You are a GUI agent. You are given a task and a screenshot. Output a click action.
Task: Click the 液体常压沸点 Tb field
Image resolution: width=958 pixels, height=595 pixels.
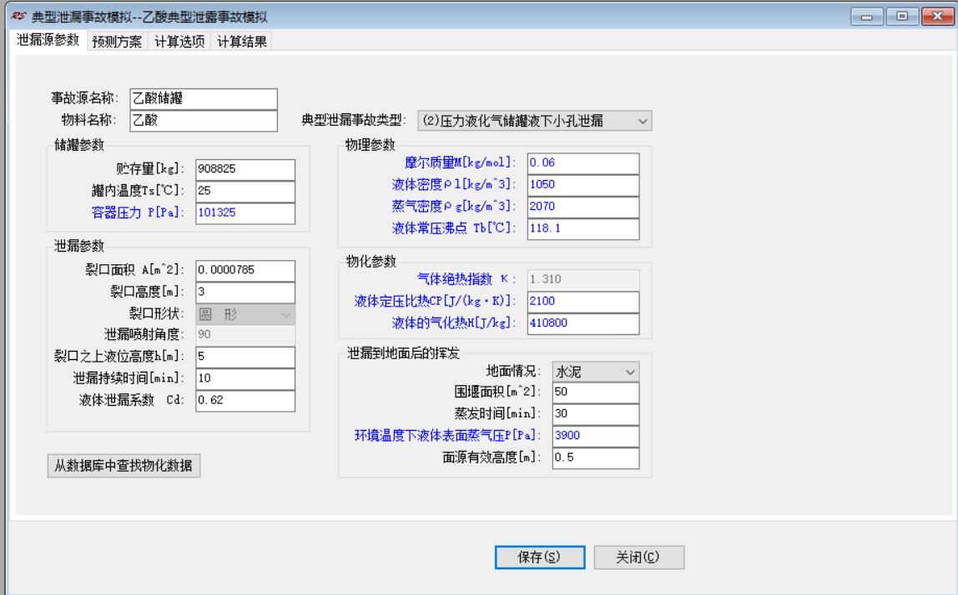[x=582, y=229]
